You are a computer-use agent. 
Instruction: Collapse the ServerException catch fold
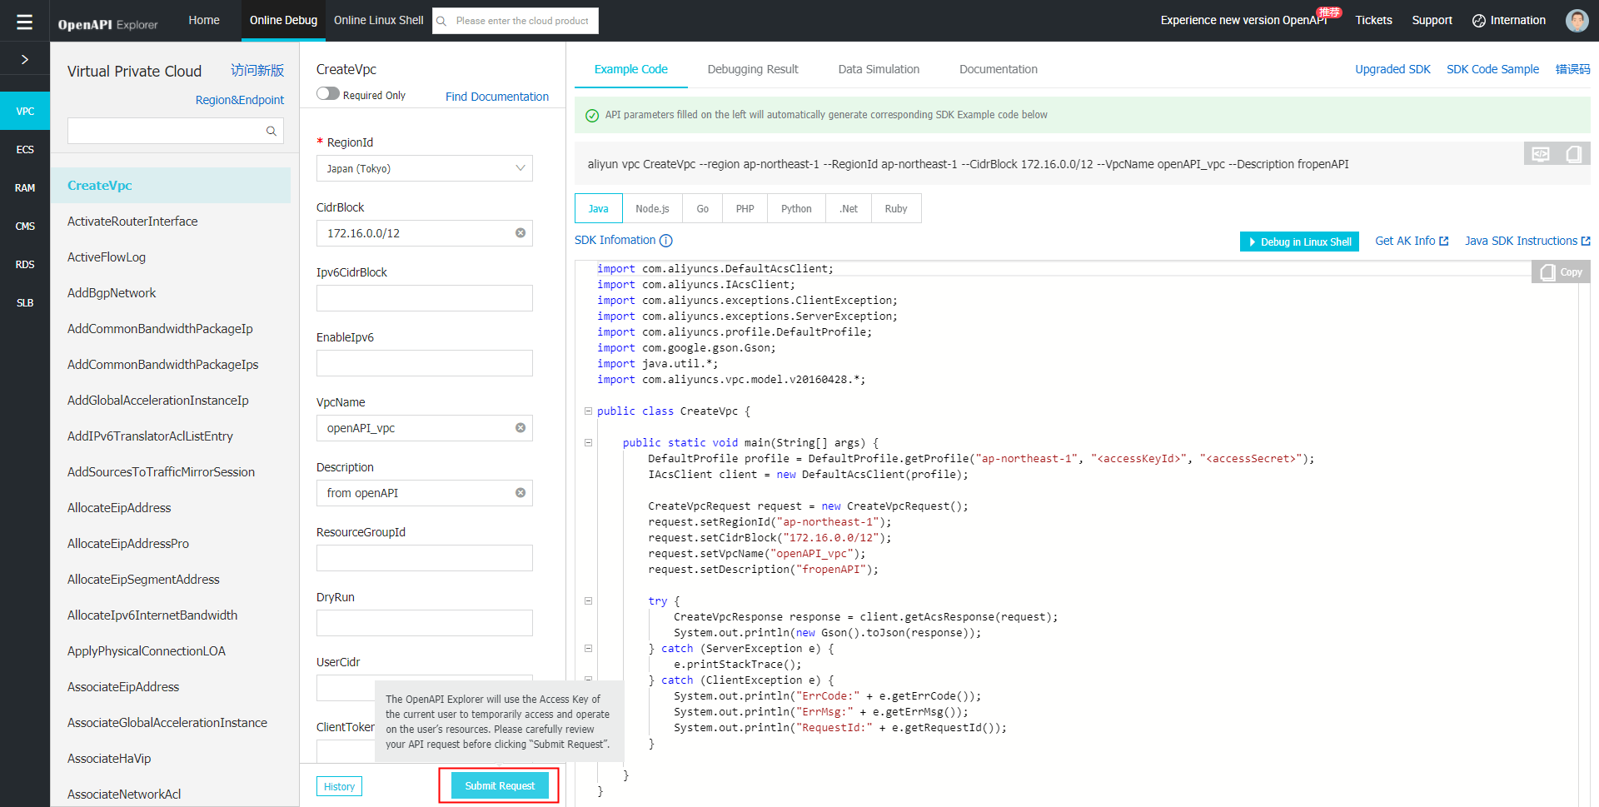pos(588,649)
